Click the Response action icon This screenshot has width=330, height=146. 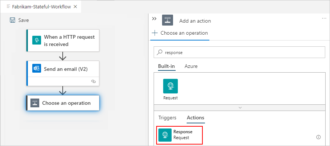point(165,135)
